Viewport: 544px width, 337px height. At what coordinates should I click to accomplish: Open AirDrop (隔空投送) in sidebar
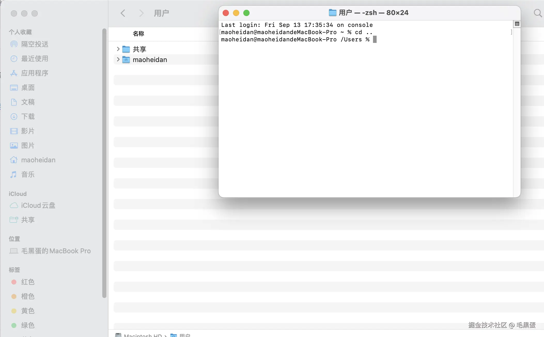34,44
